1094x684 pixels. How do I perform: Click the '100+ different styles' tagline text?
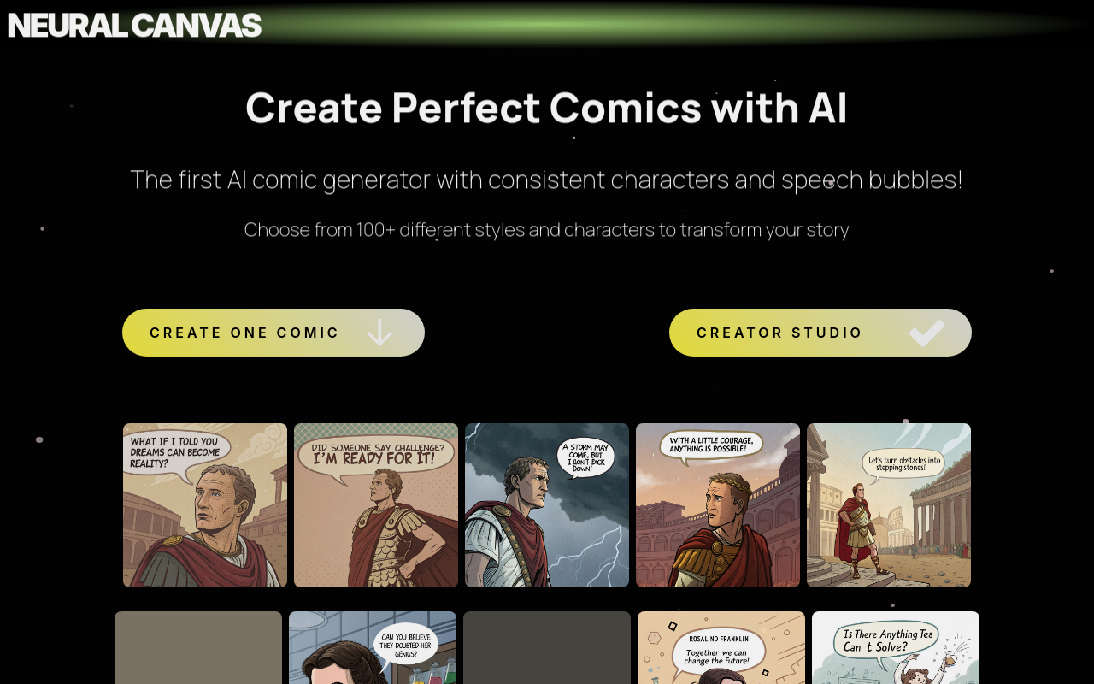click(x=547, y=229)
